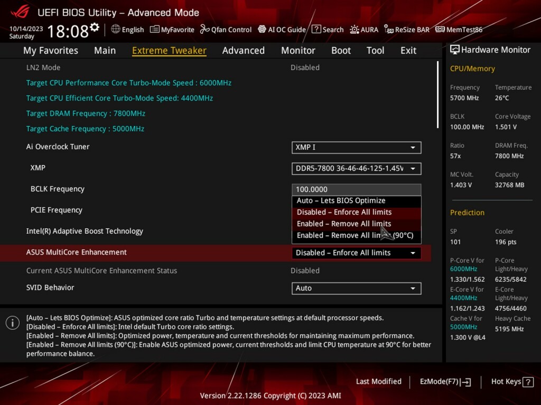The width and height of the screenshot is (541, 405).
Task: Open Qfan Control fan icon
Action: [x=204, y=30]
